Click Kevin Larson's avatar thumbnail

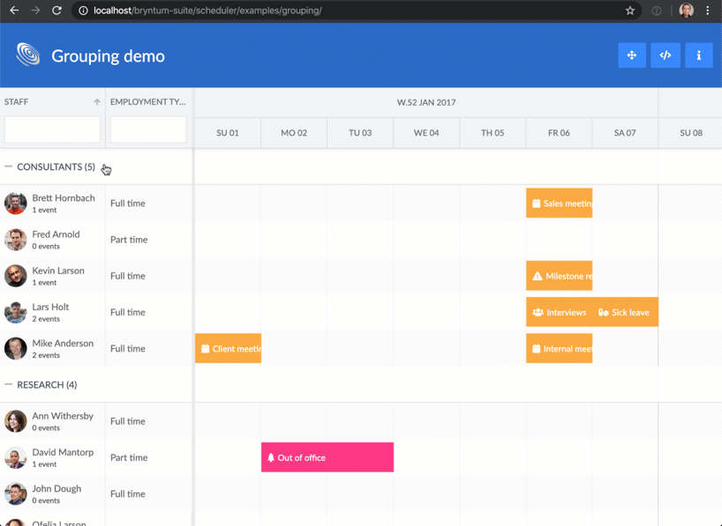point(15,276)
